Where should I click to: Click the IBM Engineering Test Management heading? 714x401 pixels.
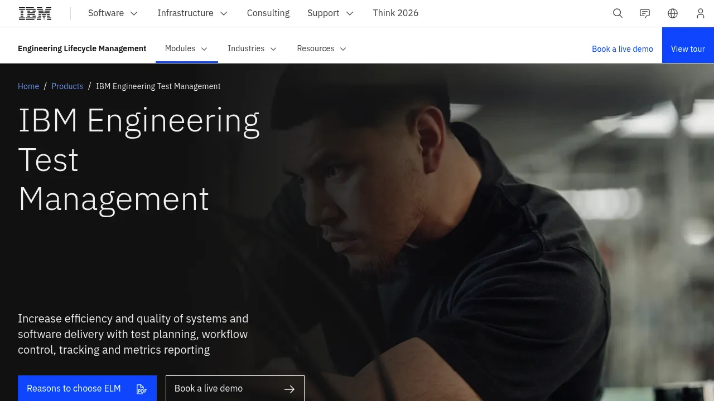139,159
